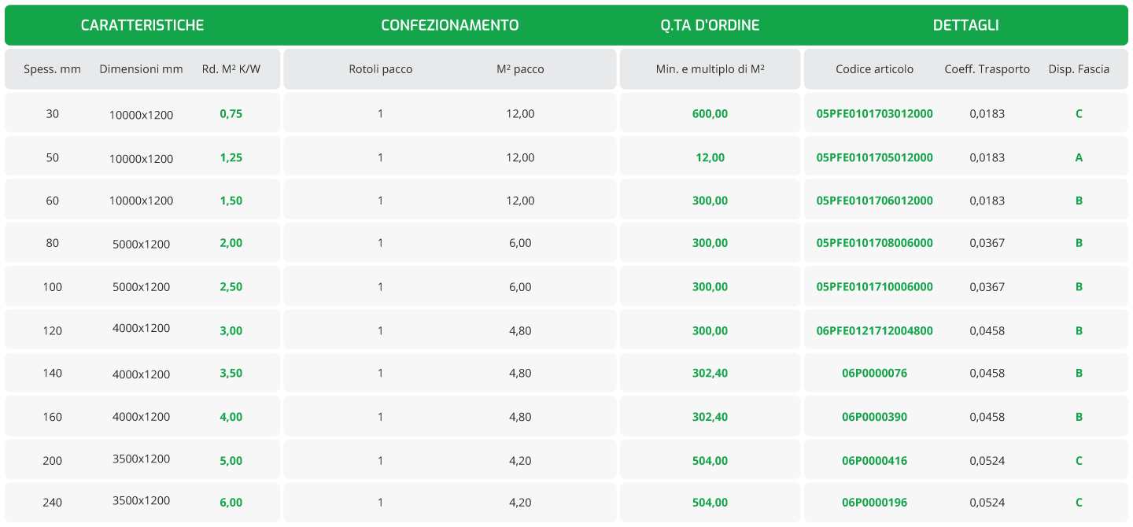The width and height of the screenshot is (1133, 527).
Task: Click the Codice articolo column header
Action: click(875, 69)
